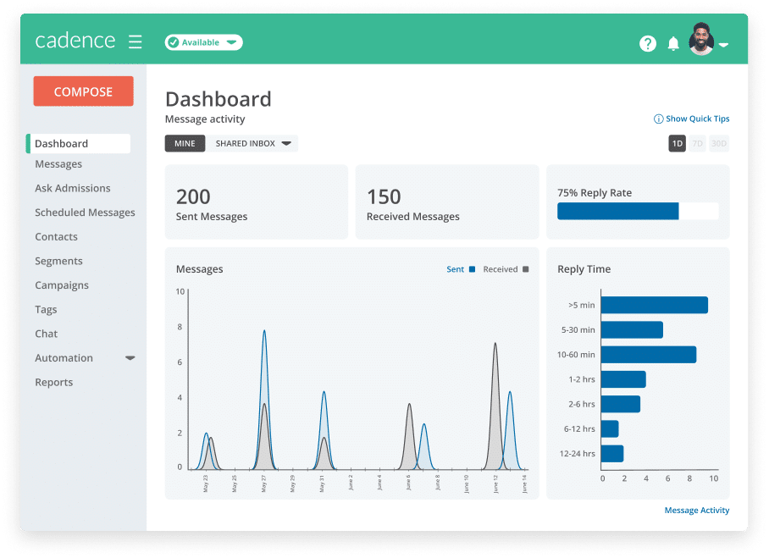The image size is (769, 558).
Task: Open the info icon next to Show Quick Tips
Action: tap(660, 119)
